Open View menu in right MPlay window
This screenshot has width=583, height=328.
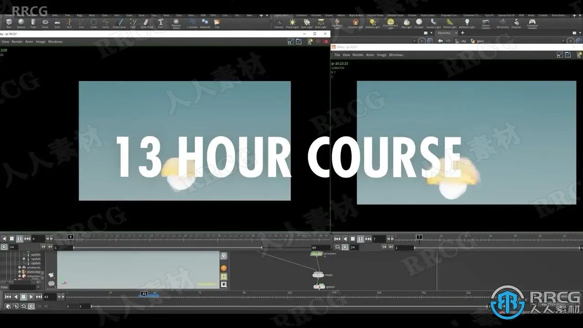coord(346,55)
